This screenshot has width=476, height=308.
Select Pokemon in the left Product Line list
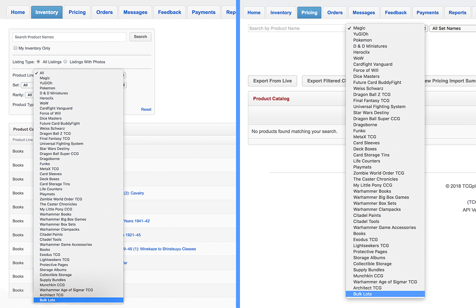tap(79, 88)
